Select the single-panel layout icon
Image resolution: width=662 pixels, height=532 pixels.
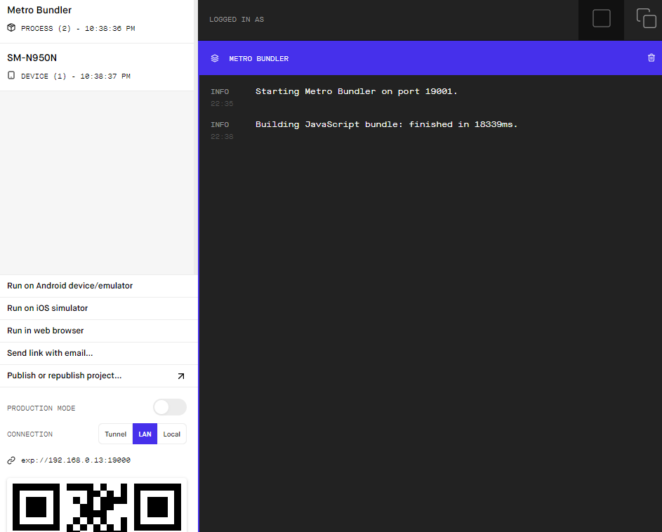click(601, 19)
